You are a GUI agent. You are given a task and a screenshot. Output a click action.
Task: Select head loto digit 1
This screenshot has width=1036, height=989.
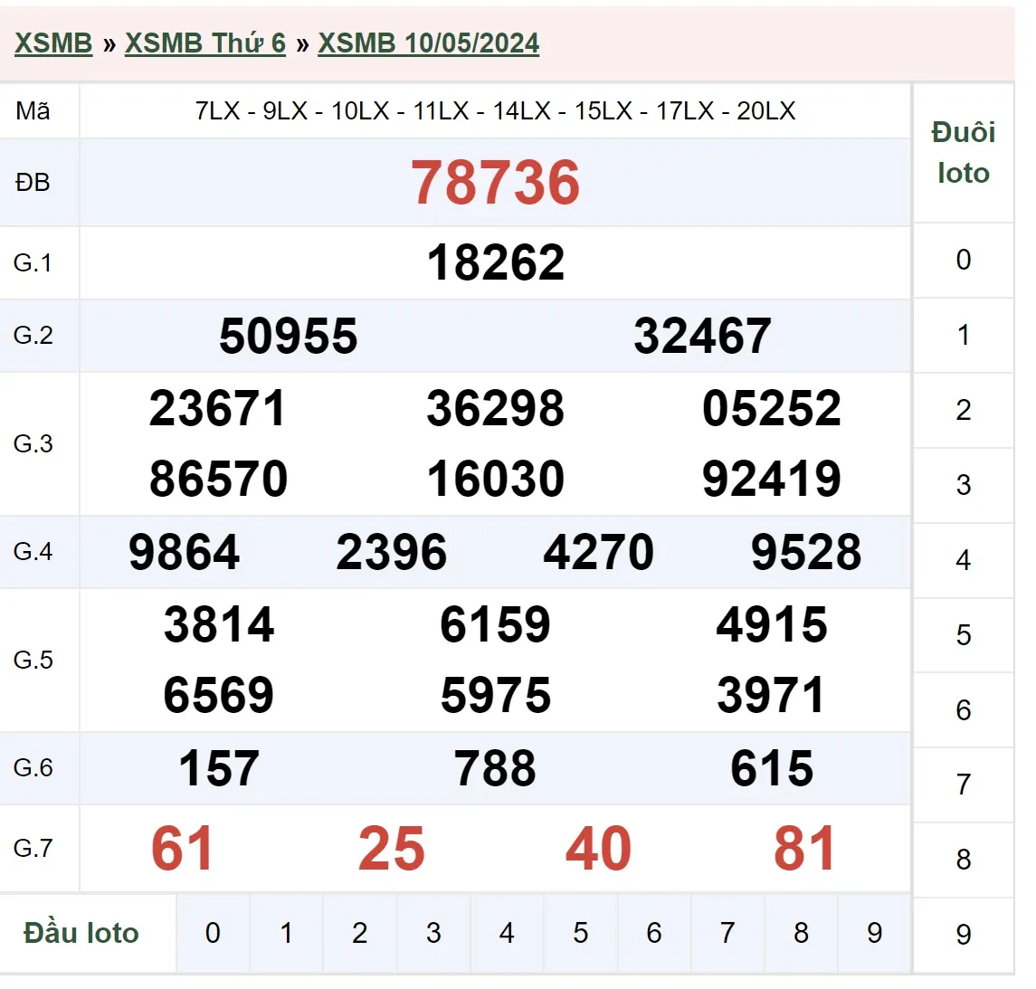click(286, 933)
